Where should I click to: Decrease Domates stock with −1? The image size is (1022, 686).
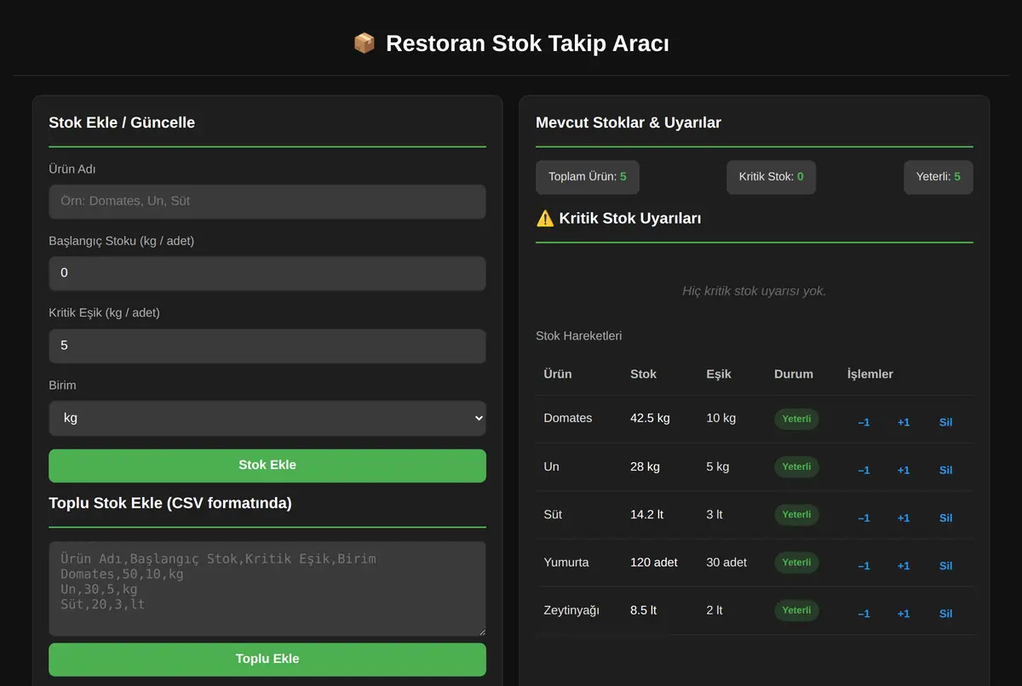click(864, 422)
